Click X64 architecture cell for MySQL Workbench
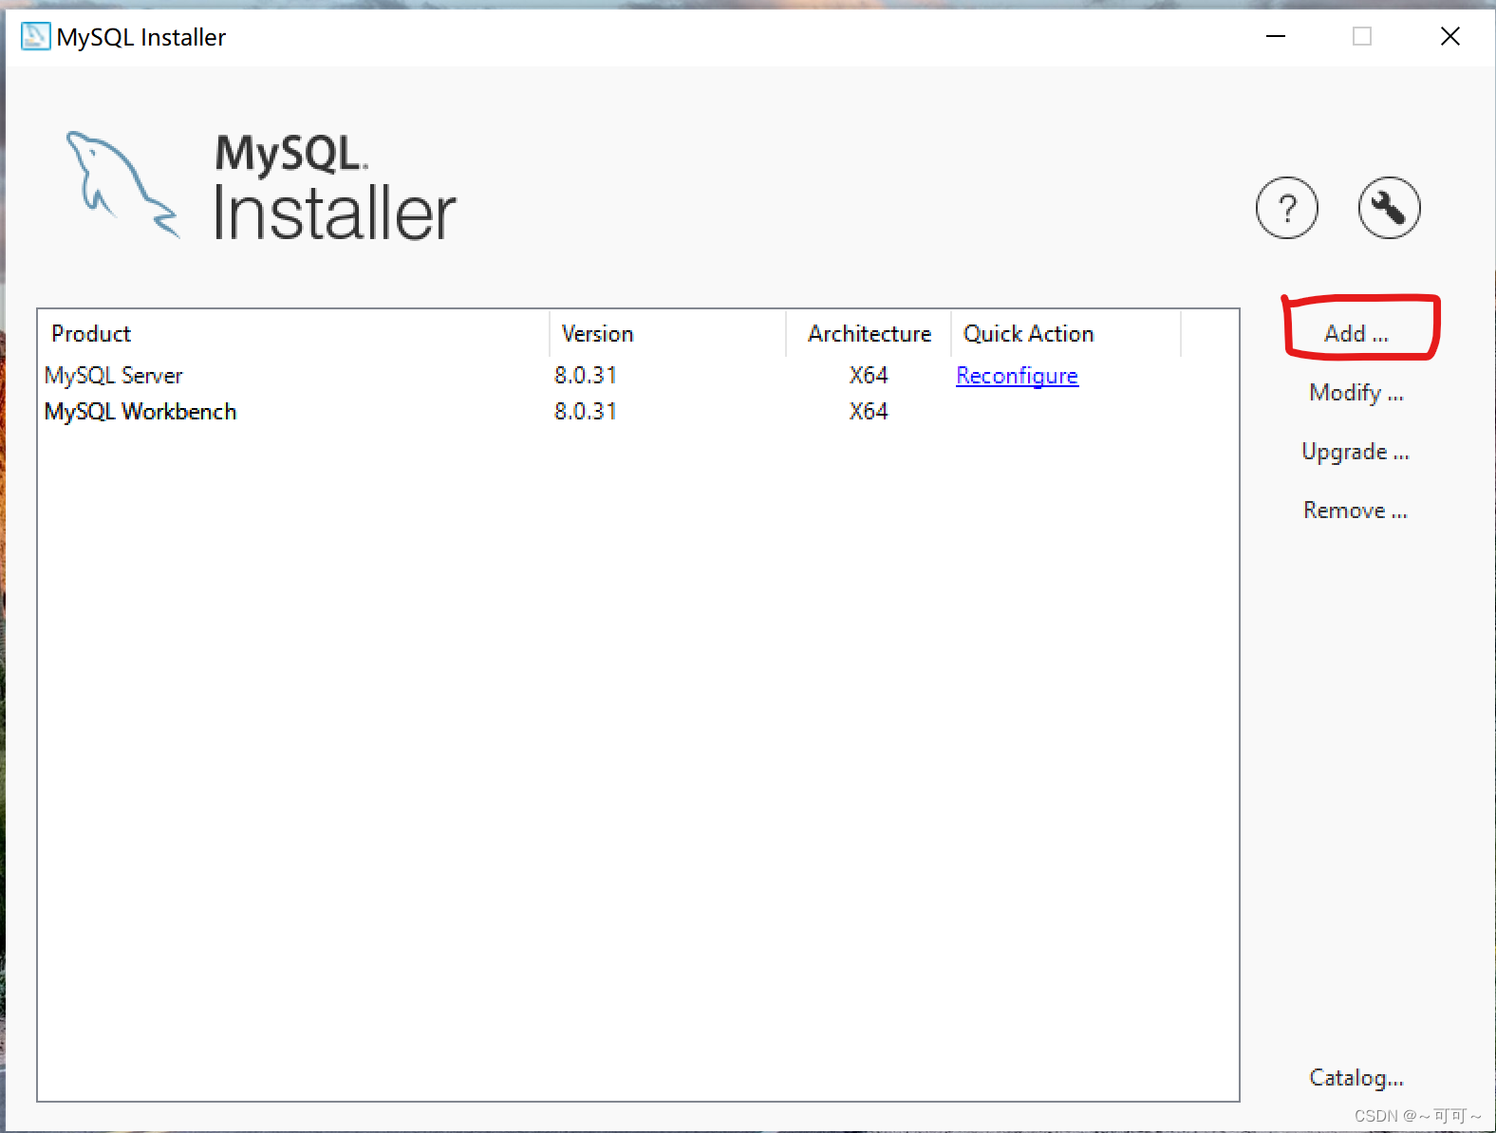 [869, 412]
